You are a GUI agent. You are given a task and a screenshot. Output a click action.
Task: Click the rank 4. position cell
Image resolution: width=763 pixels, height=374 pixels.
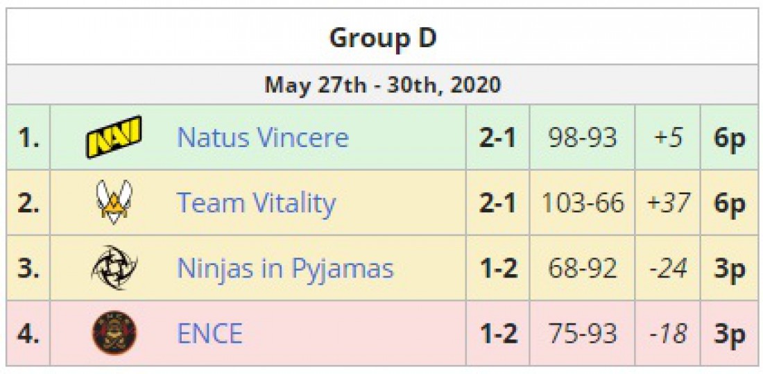point(28,334)
